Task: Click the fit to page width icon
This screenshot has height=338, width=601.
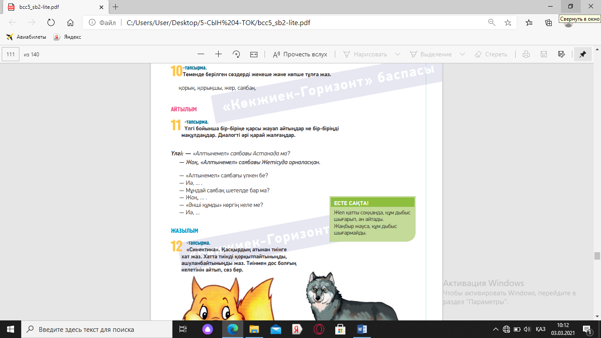Action: point(254,54)
